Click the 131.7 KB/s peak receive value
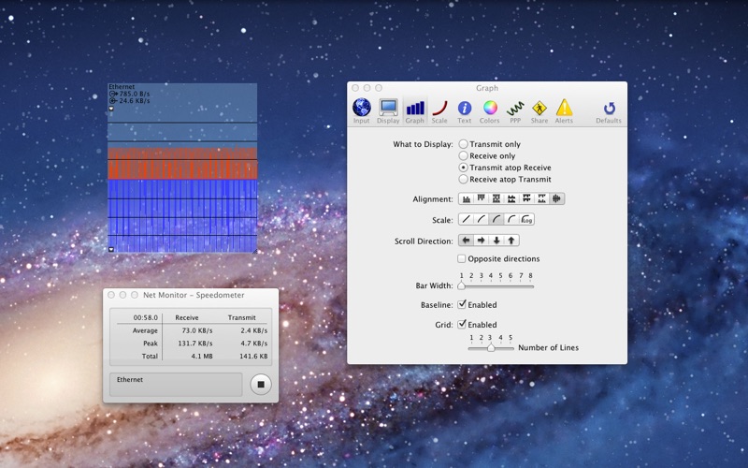Screen dimensions: 748x468 click(195, 344)
